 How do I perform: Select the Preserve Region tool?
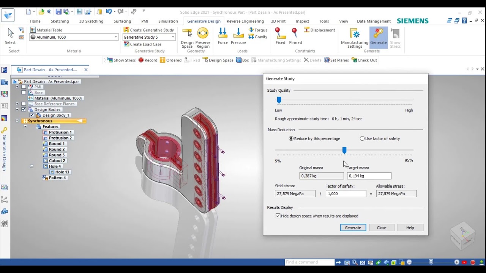(x=203, y=38)
